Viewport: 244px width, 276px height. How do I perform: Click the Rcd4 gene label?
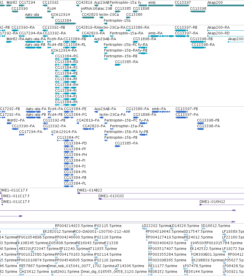tap(52, 8)
